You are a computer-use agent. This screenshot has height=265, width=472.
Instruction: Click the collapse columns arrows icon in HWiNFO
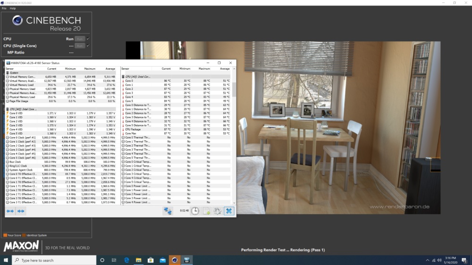pos(21,211)
